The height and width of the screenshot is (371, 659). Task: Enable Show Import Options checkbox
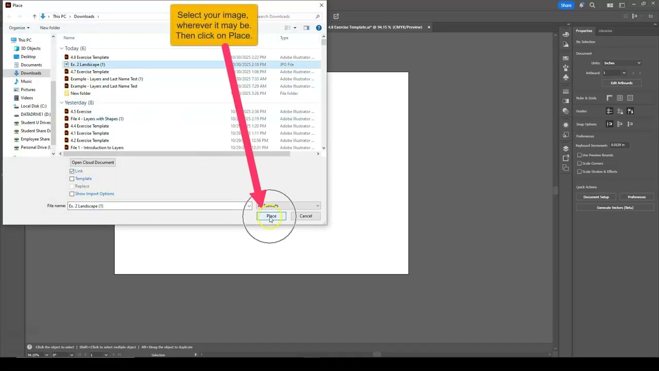pyautogui.click(x=72, y=194)
